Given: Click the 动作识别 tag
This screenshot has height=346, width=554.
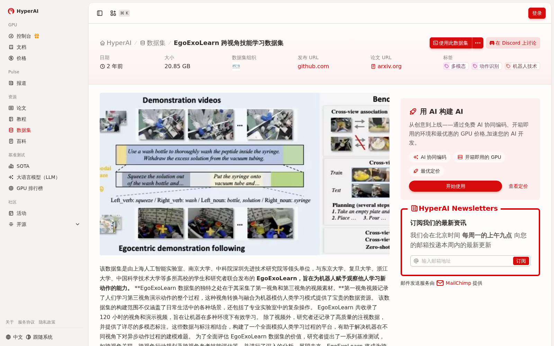Looking at the screenshot, I should pos(486,66).
